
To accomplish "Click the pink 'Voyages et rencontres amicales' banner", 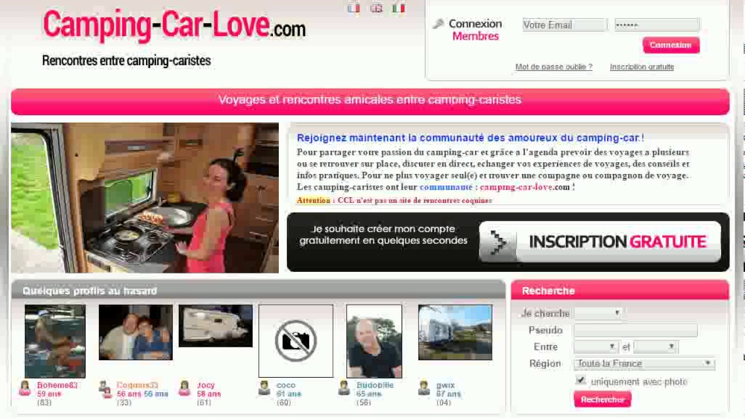I will [x=370, y=101].
